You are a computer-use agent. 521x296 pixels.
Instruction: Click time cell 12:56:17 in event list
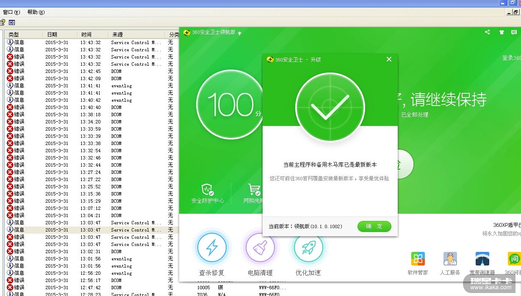(x=91, y=280)
